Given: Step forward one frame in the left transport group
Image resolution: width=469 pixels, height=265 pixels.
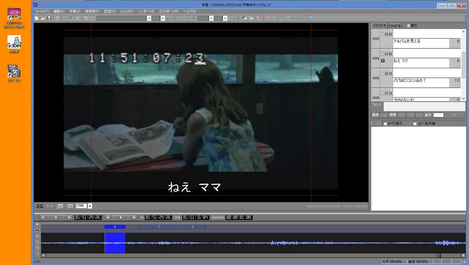Looking at the screenshot, I should click(x=63, y=217).
